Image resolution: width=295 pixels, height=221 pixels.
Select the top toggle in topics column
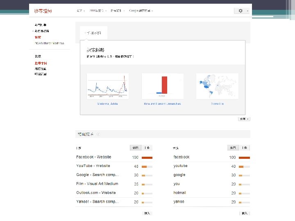pos(136,148)
